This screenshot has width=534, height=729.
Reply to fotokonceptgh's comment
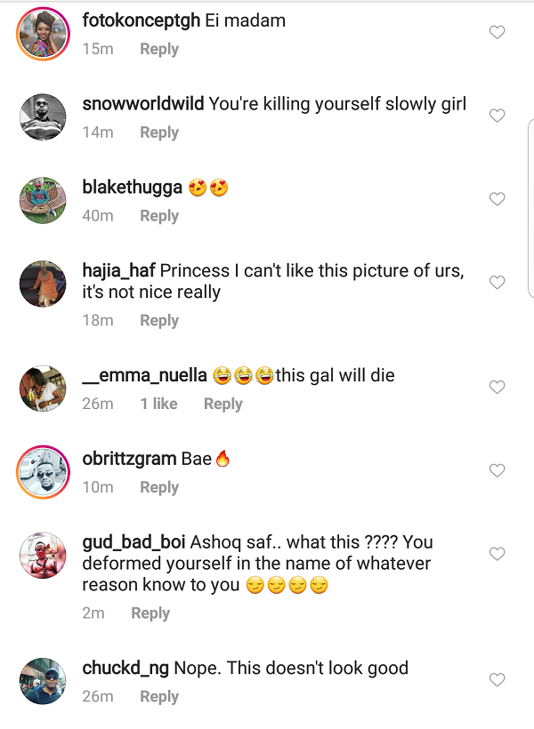(159, 50)
